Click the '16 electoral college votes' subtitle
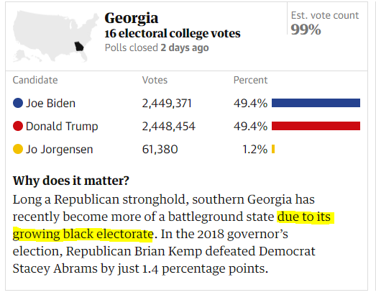The height and width of the screenshot is (295, 376). point(173,33)
